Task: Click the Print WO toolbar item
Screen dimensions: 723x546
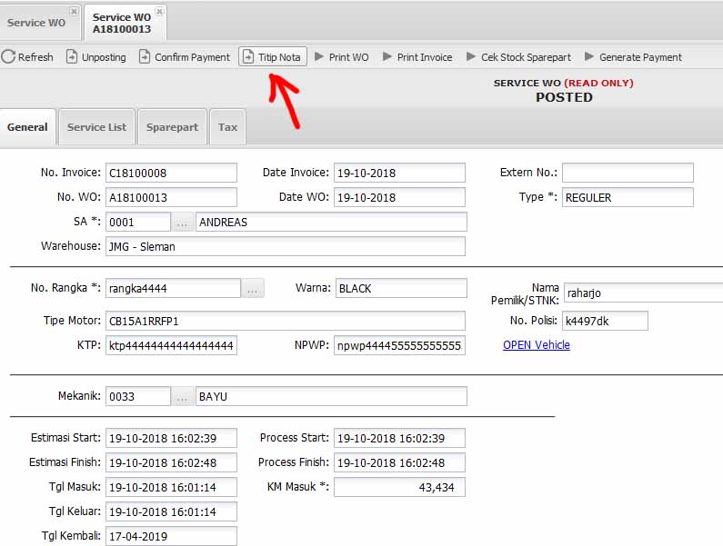Action: [342, 57]
